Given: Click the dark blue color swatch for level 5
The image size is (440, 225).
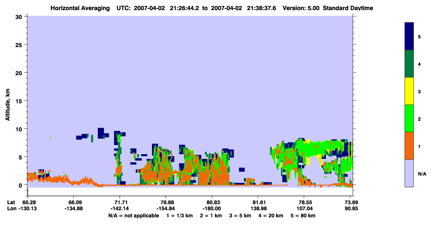Looking at the screenshot, I should [x=409, y=36].
